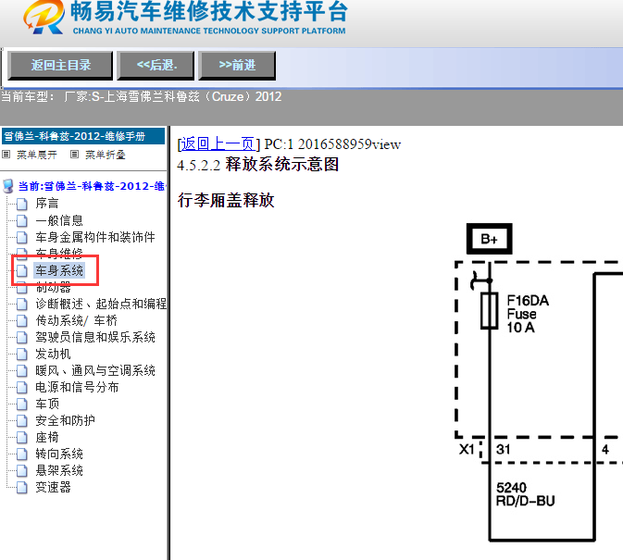Select 发动机 in the tree
The width and height of the screenshot is (623, 560).
point(53,354)
